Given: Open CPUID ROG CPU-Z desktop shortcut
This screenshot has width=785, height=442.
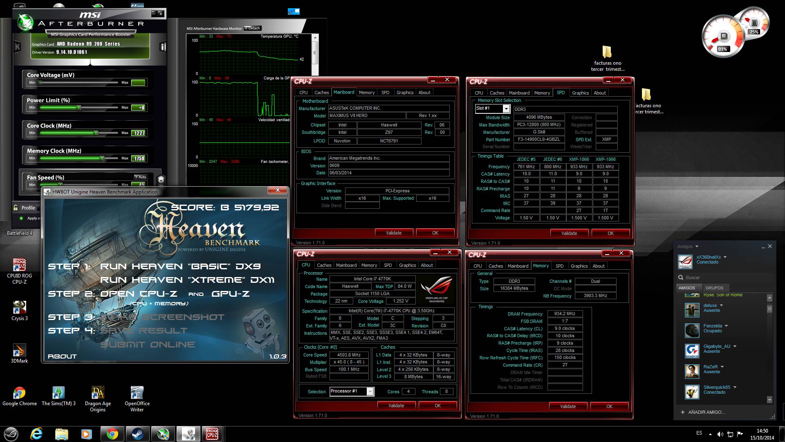Looking at the screenshot, I should [x=19, y=271].
